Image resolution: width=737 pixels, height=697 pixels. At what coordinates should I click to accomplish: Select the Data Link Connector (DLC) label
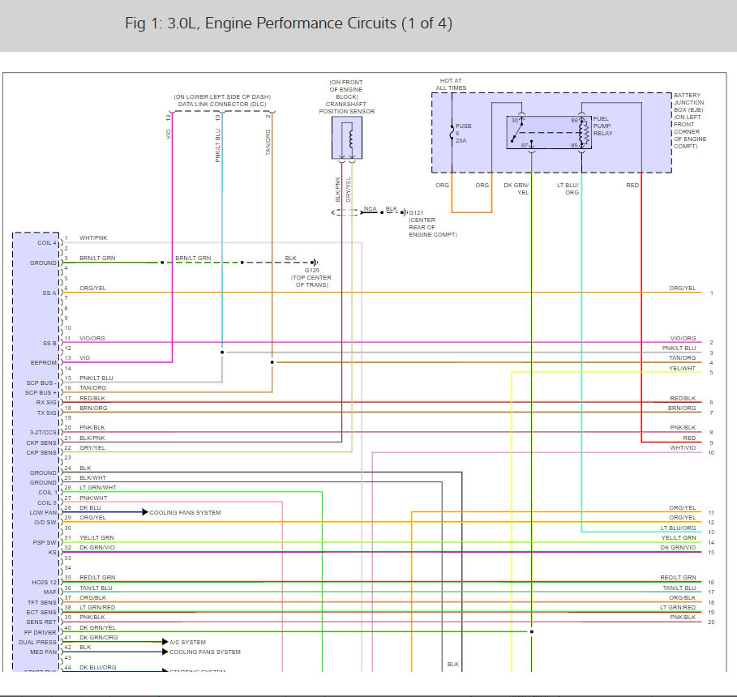click(224, 105)
